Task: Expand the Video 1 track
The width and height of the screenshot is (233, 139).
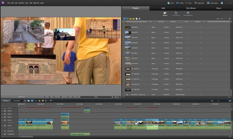Action: pyautogui.click(x=2, y=120)
